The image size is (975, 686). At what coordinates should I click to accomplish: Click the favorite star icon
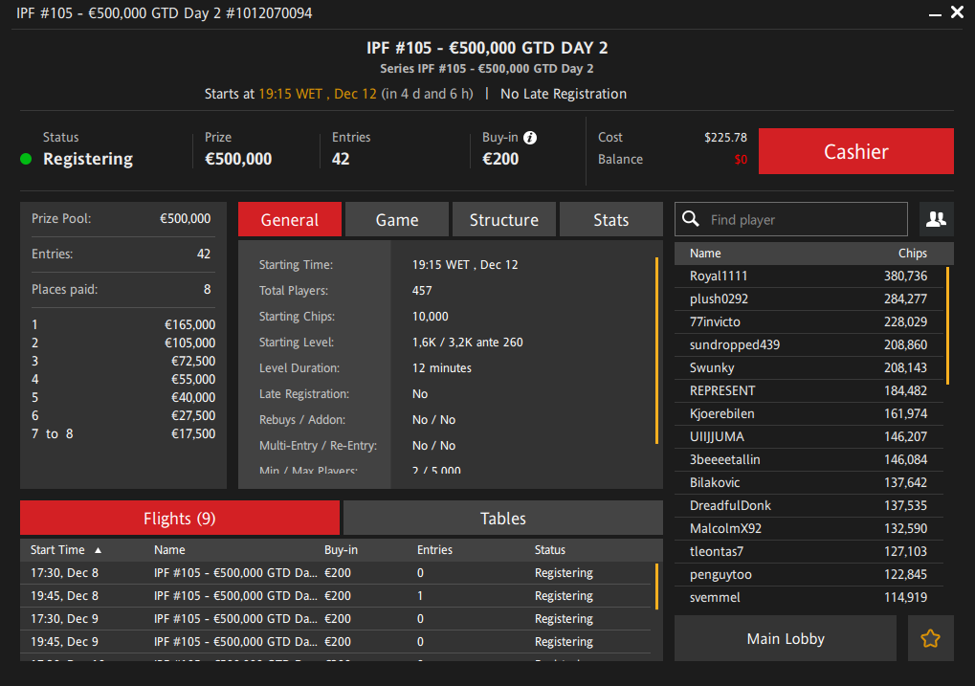[x=930, y=639]
